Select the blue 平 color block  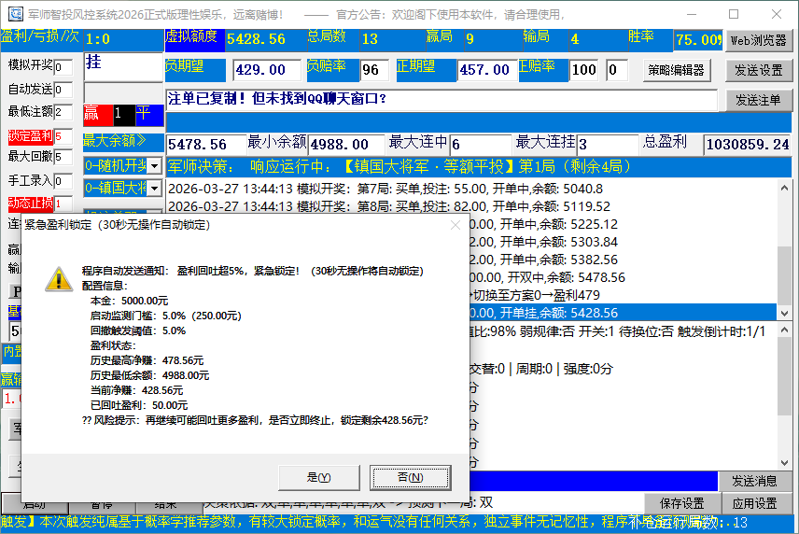click(146, 115)
